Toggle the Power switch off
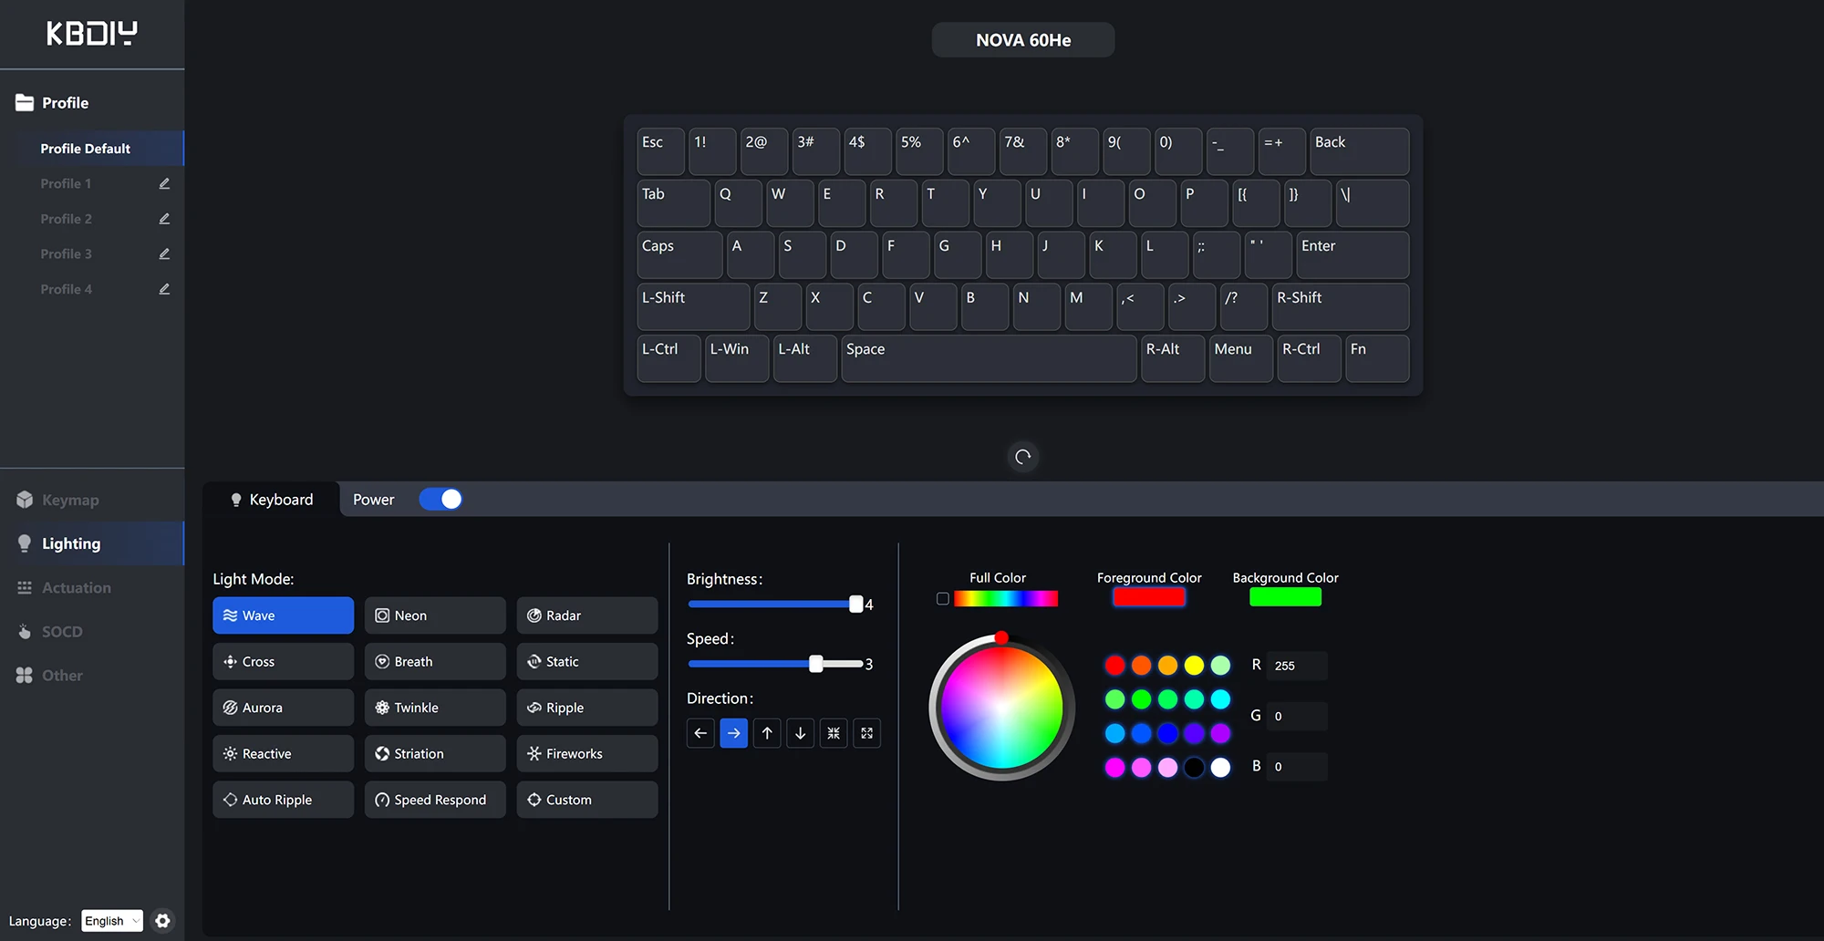Viewport: 1824px width, 941px height. click(x=440, y=500)
